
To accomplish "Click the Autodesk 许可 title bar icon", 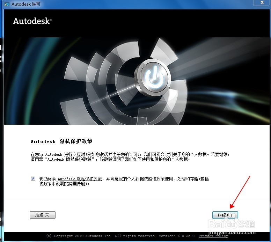I will point(7,4).
